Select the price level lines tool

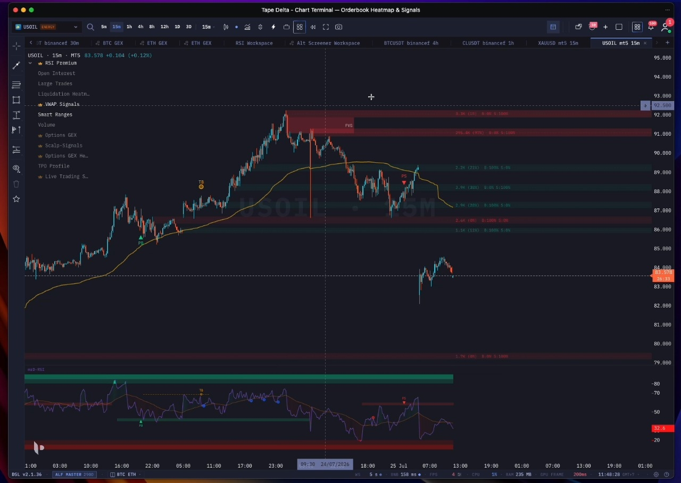[x=16, y=149]
